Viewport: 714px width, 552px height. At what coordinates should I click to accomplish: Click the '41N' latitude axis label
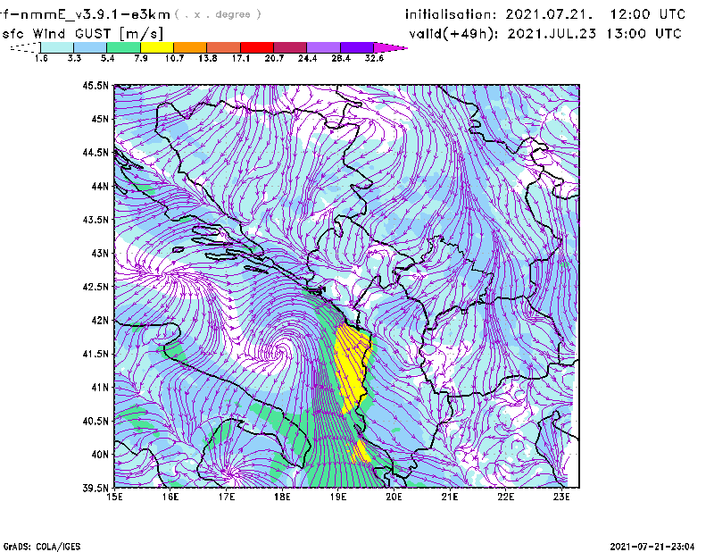100,388
